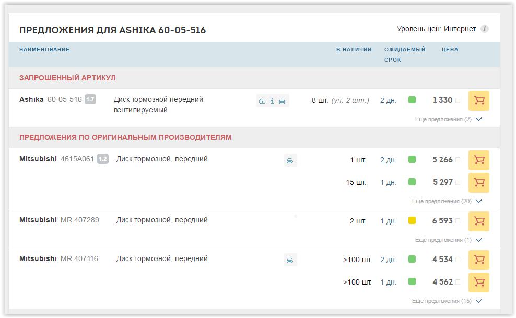The width and height of the screenshot is (516, 318).
Task: Click green indicator beside price 5 266
Action: pos(412,159)
